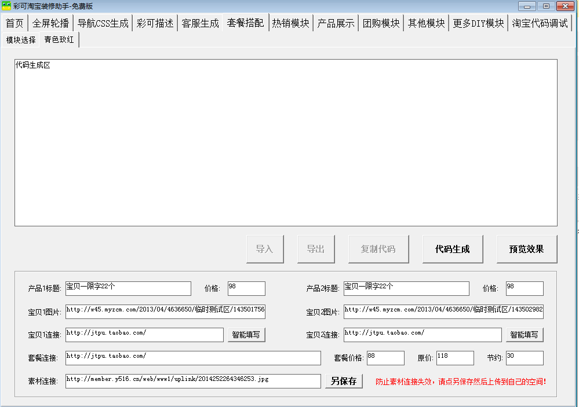Screen dimensions: 579x407
Task: Click the app icon in title bar
Action: click(x=6, y=6)
